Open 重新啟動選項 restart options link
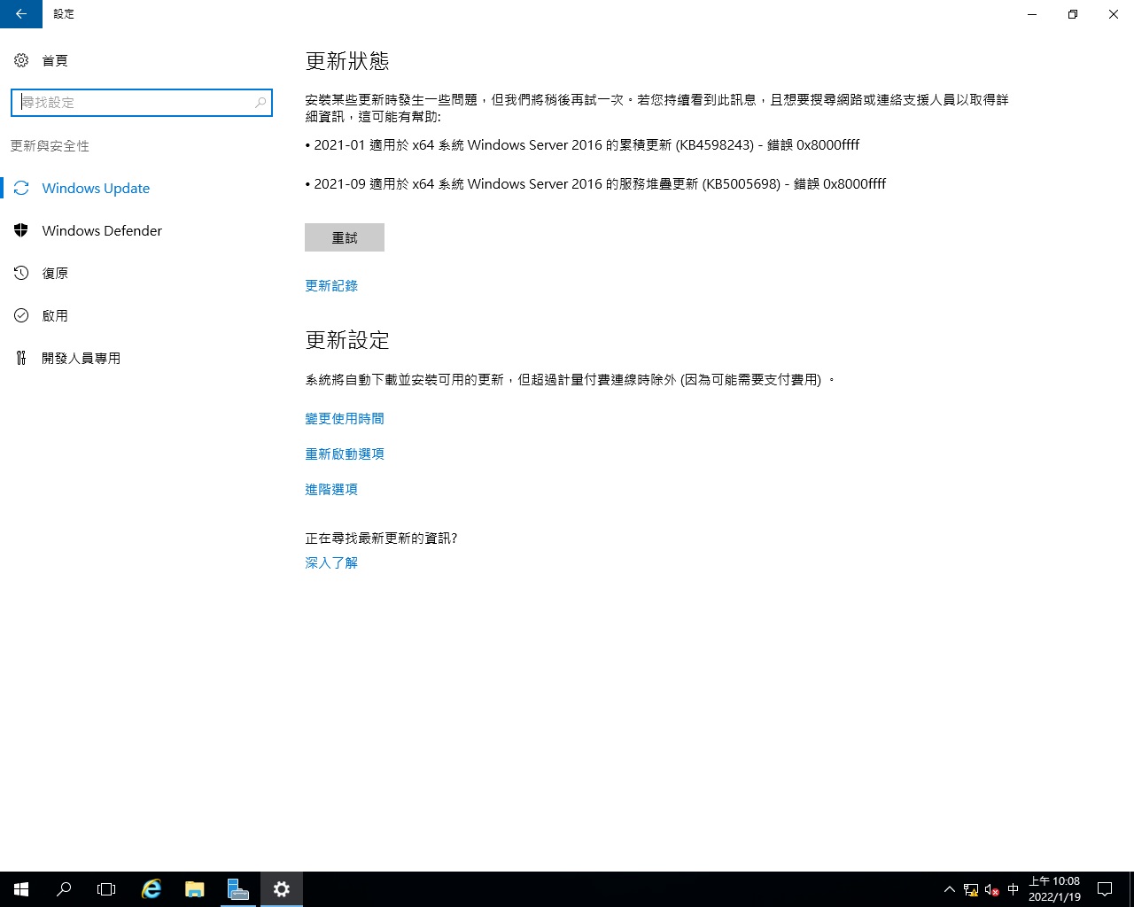This screenshot has width=1134, height=907. tap(345, 454)
